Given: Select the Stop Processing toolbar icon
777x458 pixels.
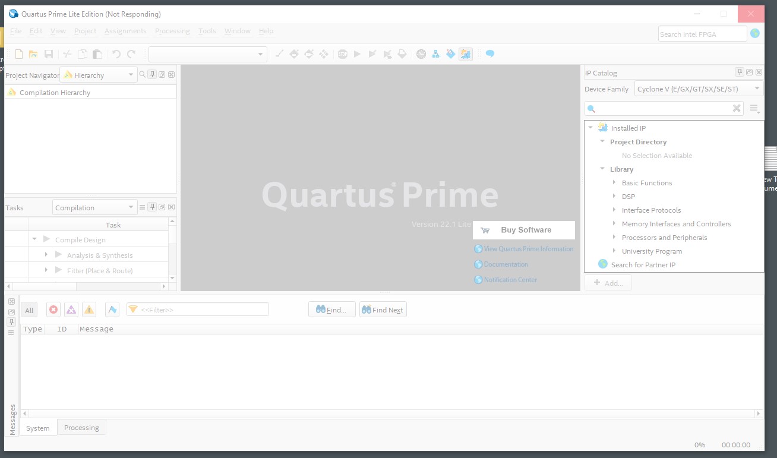Looking at the screenshot, I should pos(343,53).
